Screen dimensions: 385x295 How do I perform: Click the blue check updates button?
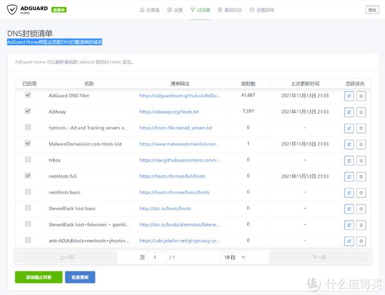click(80, 277)
